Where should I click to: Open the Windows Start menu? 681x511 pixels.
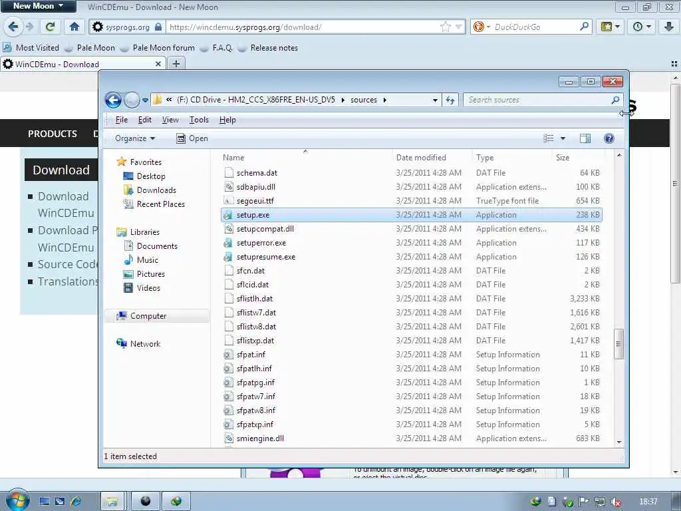(x=17, y=500)
